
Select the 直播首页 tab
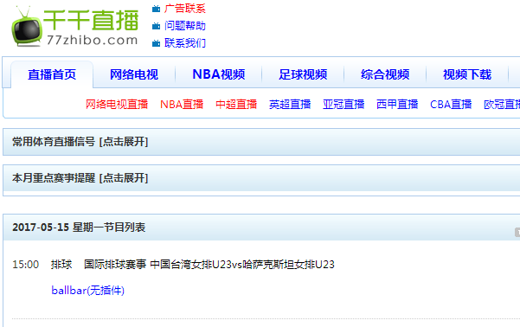(x=52, y=74)
